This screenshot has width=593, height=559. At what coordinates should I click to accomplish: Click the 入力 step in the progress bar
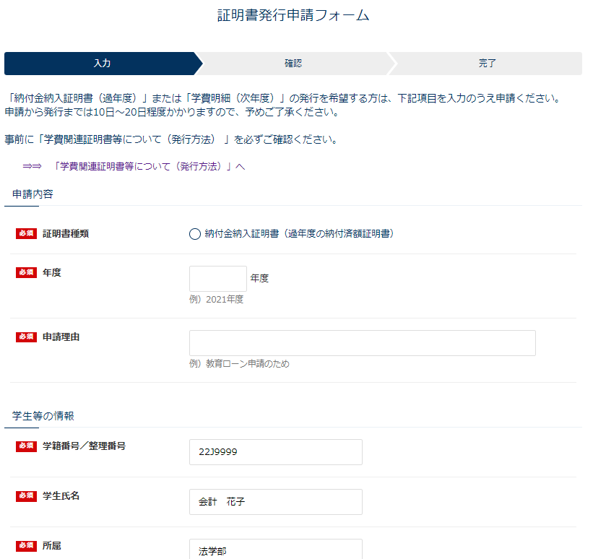(x=101, y=64)
